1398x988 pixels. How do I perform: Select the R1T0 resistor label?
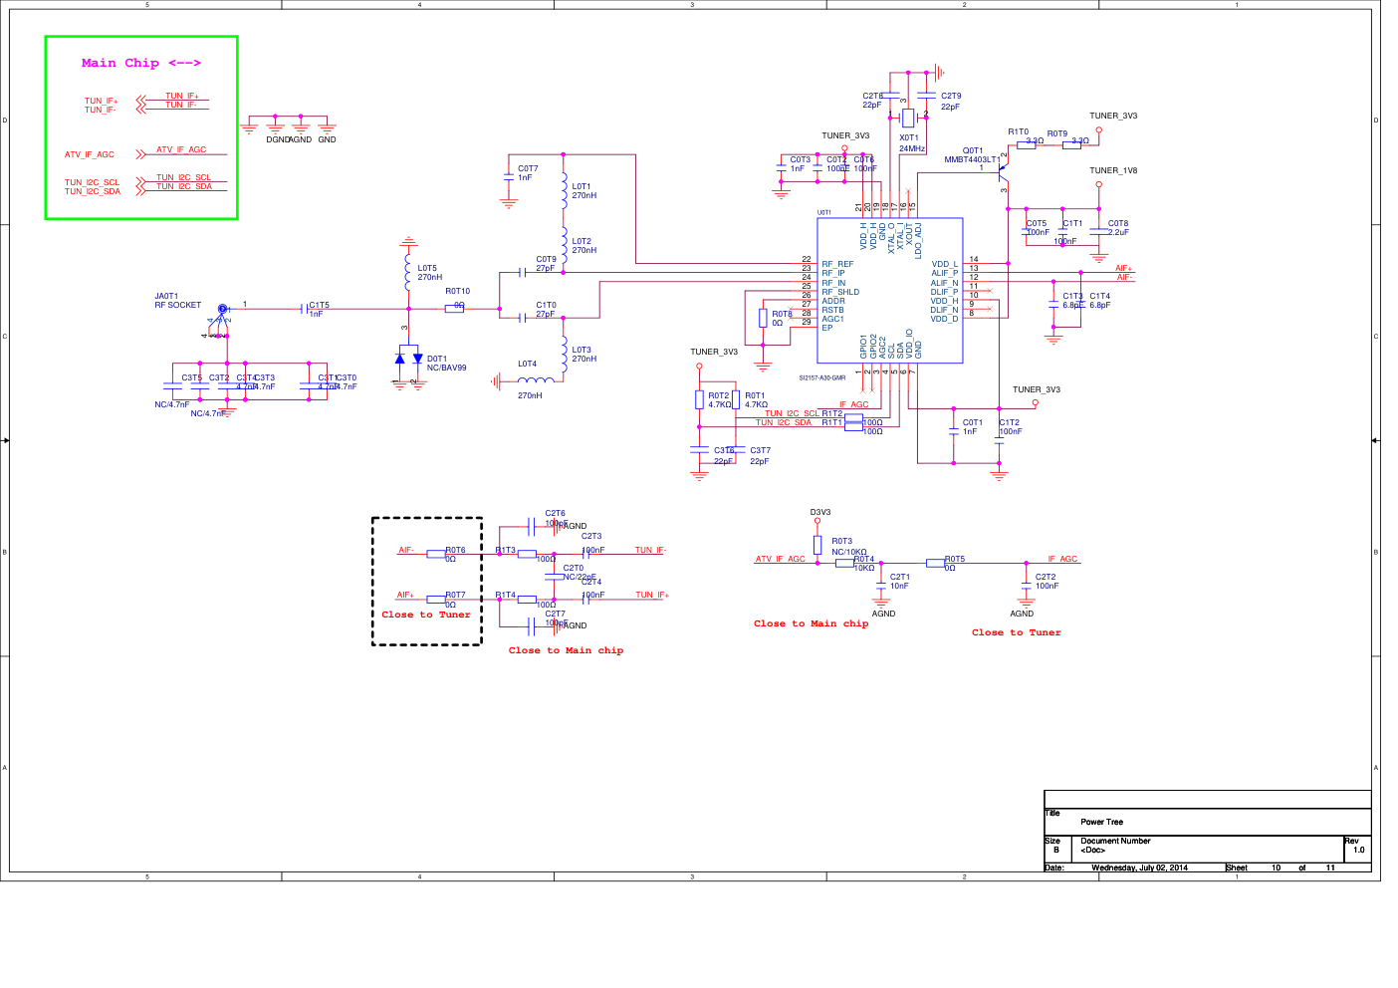(x=1018, y=131)
